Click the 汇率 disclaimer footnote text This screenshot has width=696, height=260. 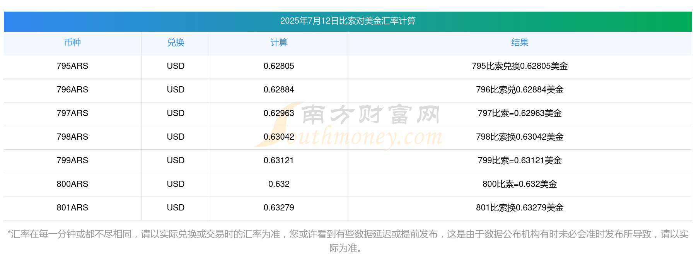tap(348, 241)
